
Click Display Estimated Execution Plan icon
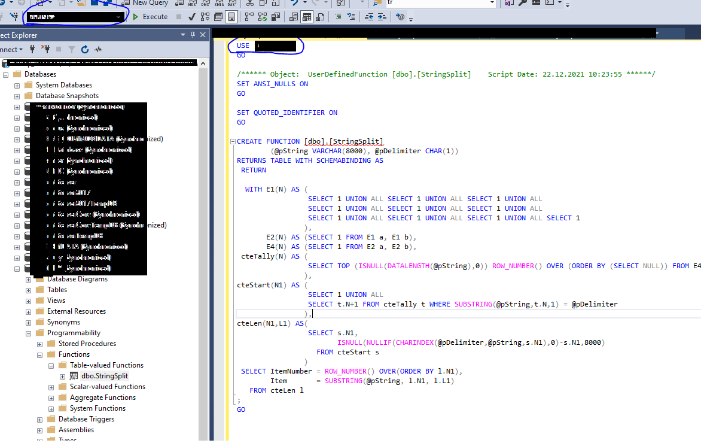tap(205, 17)
